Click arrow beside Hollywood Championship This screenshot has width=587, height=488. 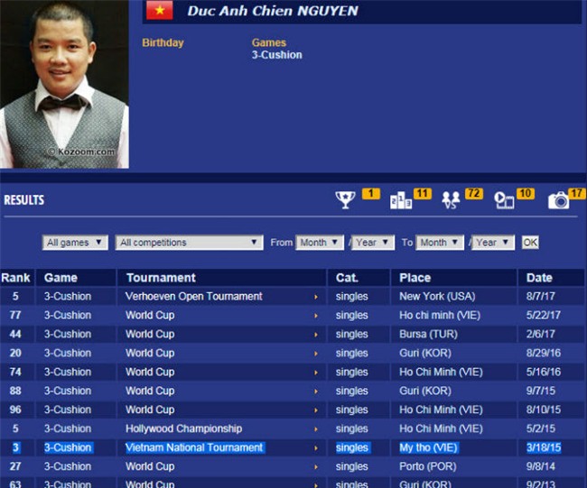point(315,429)
